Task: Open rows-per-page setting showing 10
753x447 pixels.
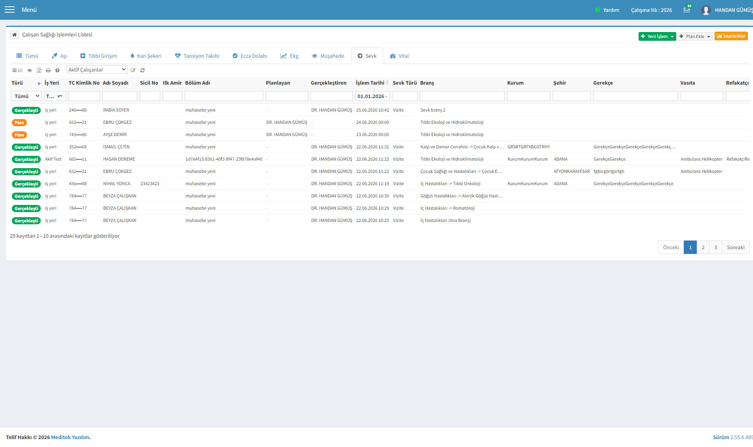Action: [x=17, y=70]
